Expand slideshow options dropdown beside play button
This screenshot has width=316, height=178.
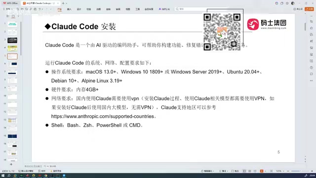pyautogui.click(x=265, y=171)
